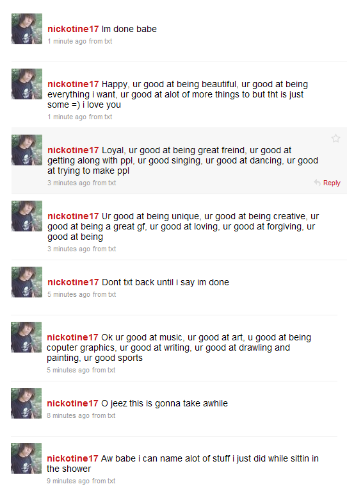Reply to the 'Loyal, ur good' tweet
This screenshot has width=347, height=500.
pos(332,183)
